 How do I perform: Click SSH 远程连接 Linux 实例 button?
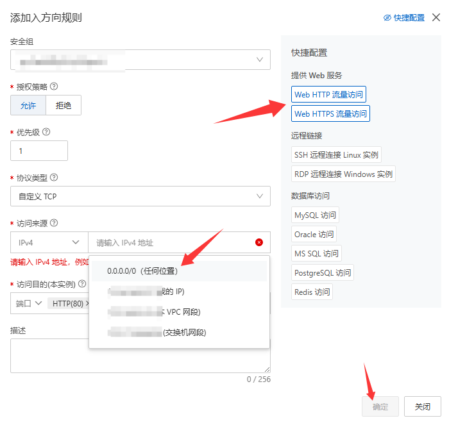pos(336,154)
